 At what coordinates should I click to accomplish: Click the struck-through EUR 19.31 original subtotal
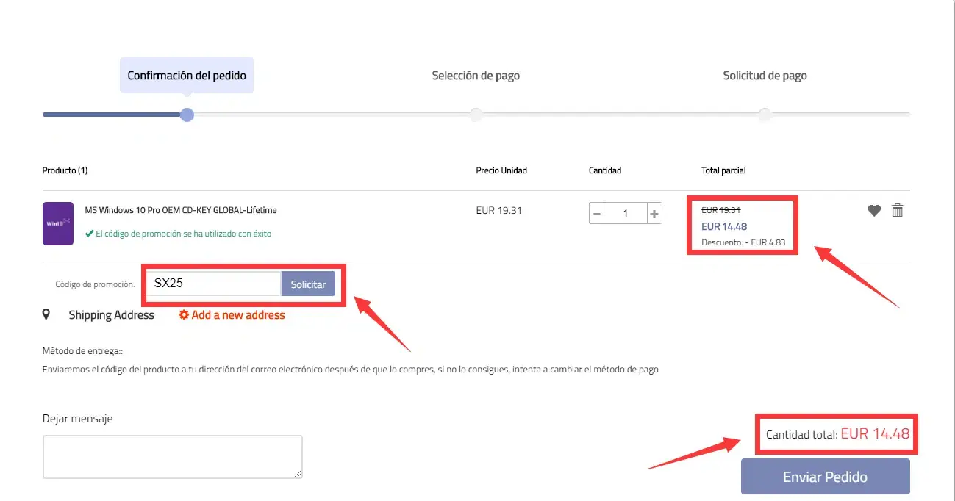coord(722,209)
